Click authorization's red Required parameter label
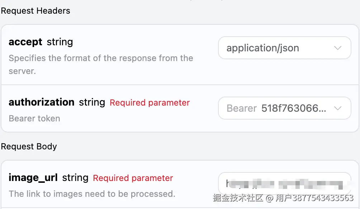The image size is (360, 209). (150, 103)
